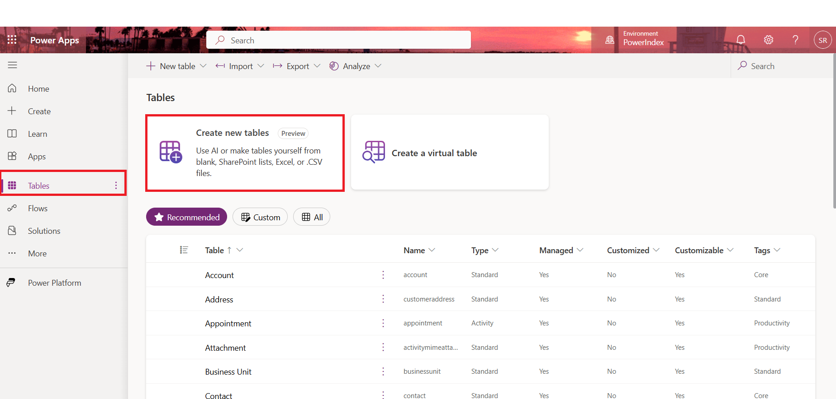Switch to the Custom tables filter
Image resolution: width=836 pixels, height=399 pixels.
click(x=260, y=217)
